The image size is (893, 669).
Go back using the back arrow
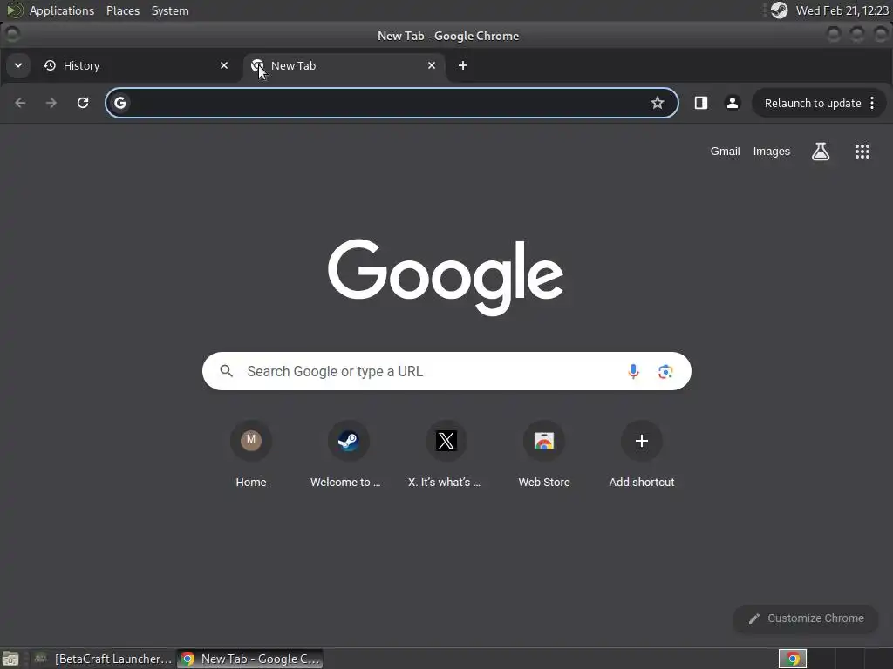[x=21, y=103]
